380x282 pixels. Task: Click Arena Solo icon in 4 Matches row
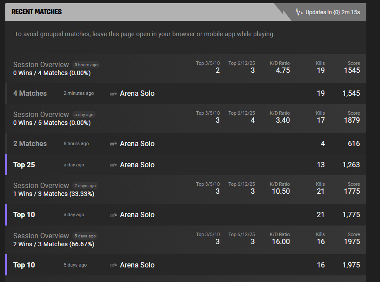click(x=113, y=94)
